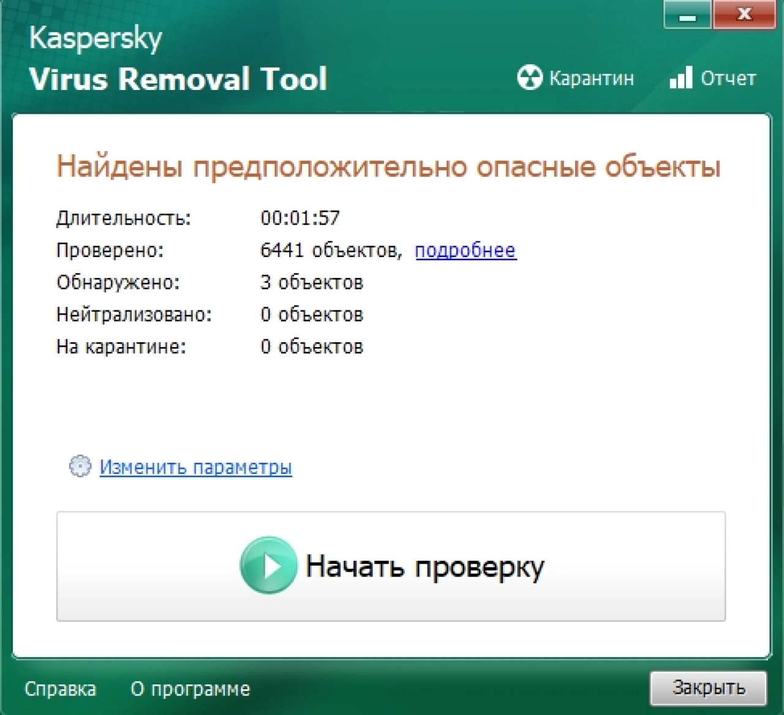Screen dimensions: 784x715
Task: Click the Kaspersky brand name
Action: pyautogui.click(x=96, y=39)
